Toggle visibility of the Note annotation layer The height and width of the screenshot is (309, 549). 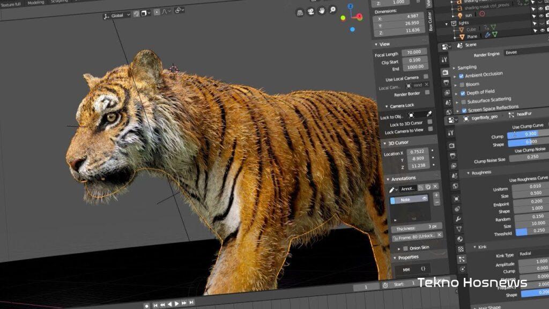coord(424,198)
